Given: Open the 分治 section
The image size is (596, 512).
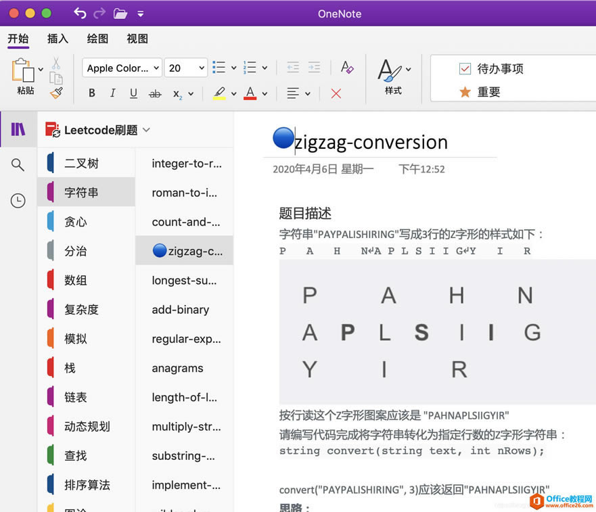Looking at the screenshot, I should pyautogui.click(x=87, y=251).
